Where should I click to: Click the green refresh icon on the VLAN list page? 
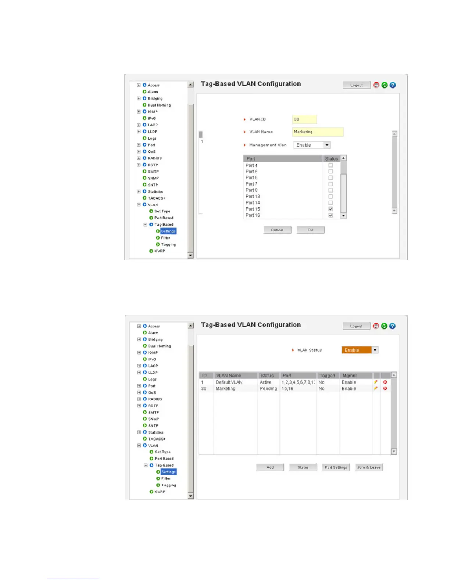[384, 326]
